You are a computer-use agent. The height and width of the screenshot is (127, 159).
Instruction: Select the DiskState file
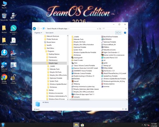pyautogui.click(x=76, y=79)
